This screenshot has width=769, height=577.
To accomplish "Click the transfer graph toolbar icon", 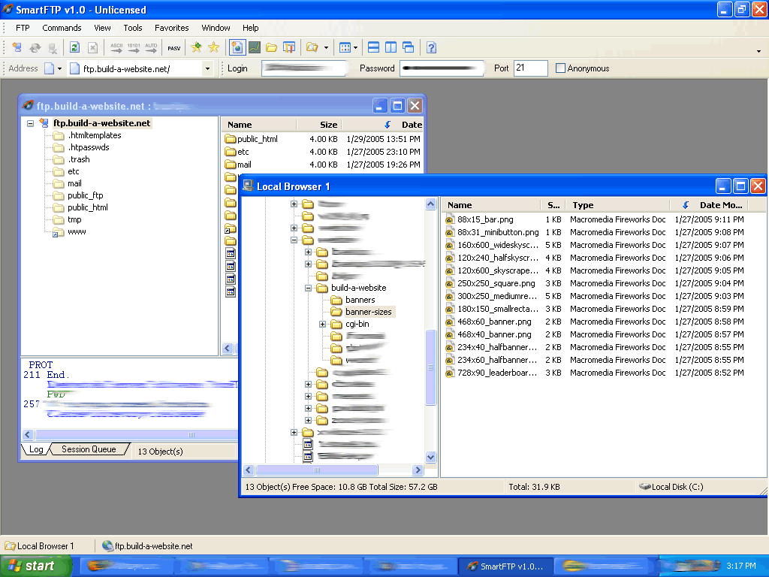I will point(254,47).
